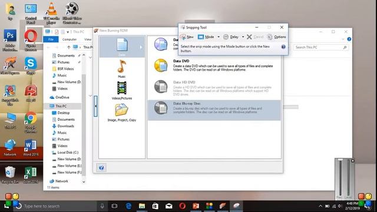Open File Explorer help icon
Image resolution: width=377 pixels, height=212 pixels.
[x=349, y=39]
